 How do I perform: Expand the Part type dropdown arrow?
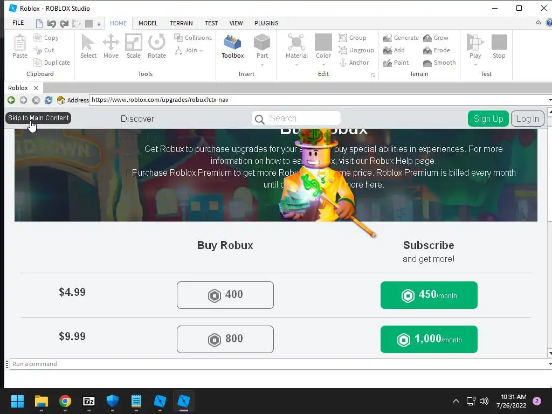click(263, 65)
